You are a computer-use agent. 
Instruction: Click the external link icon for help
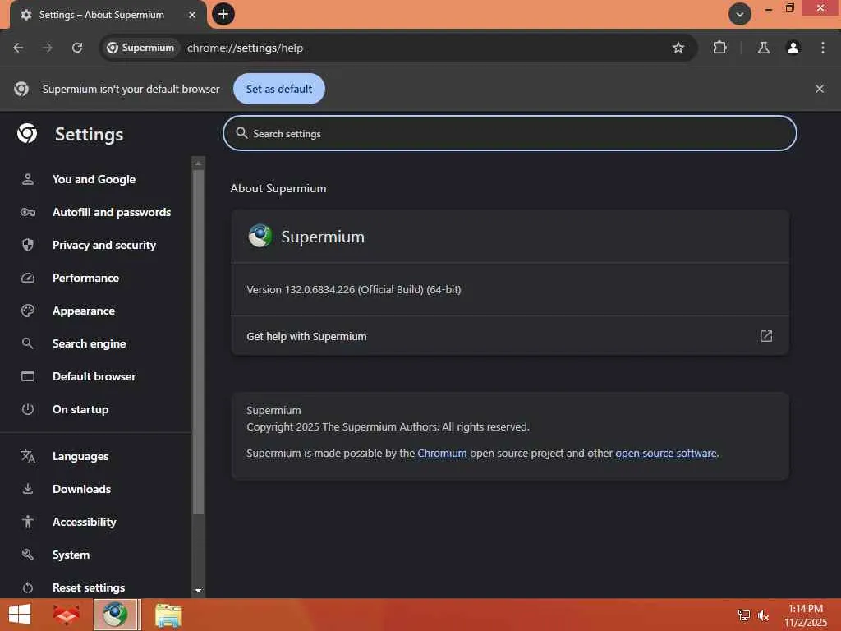(x=766, y=336)
